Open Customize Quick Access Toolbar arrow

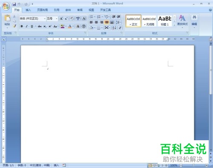tap(32, 4)
